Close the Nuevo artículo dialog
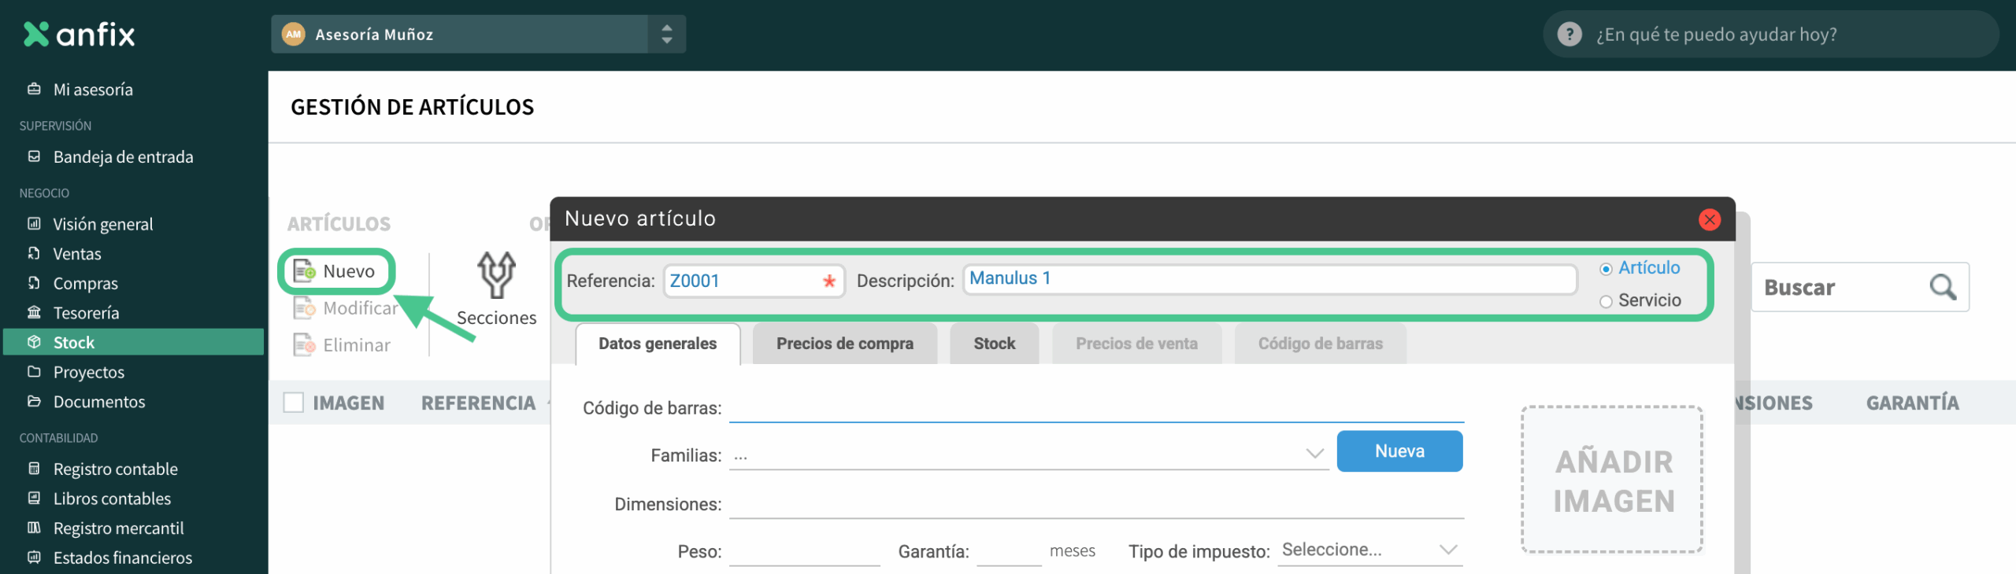 (1709, 219)
